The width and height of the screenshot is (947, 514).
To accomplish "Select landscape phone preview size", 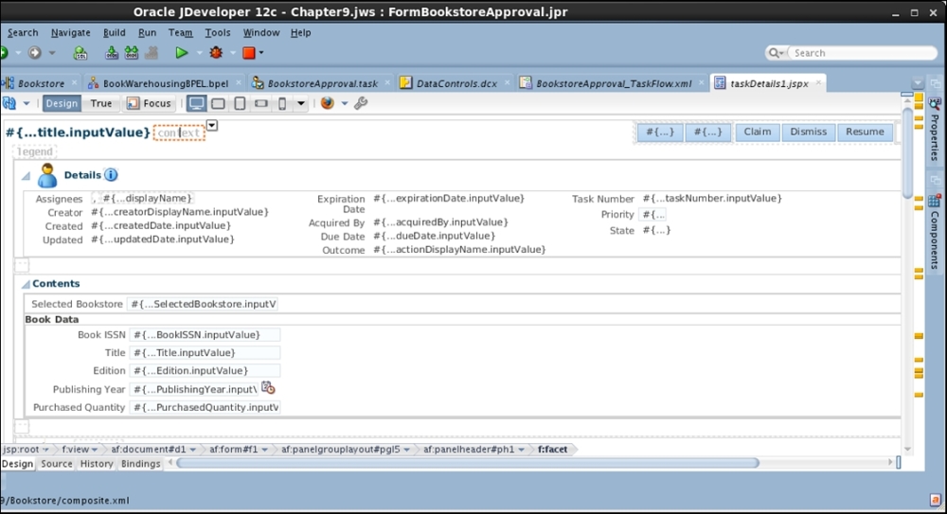I will [x=261, y=103].
